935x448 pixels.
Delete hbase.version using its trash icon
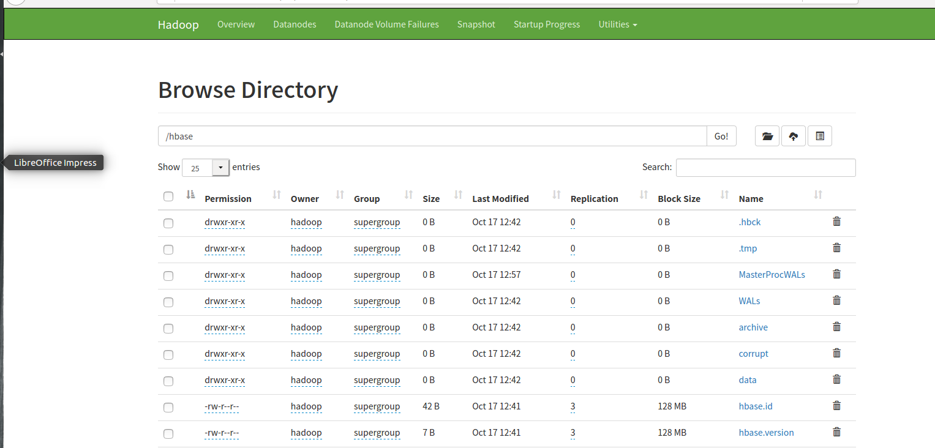click(836, 432)
